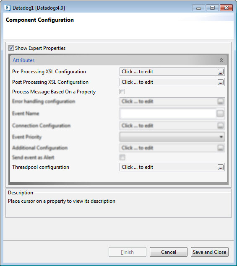Collapse the Attributes section chevron
This screenshot has height=266, width=237.
coord(221,60)
